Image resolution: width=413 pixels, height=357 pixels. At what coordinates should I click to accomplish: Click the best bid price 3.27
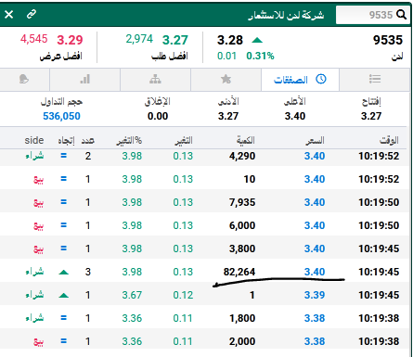175,40
